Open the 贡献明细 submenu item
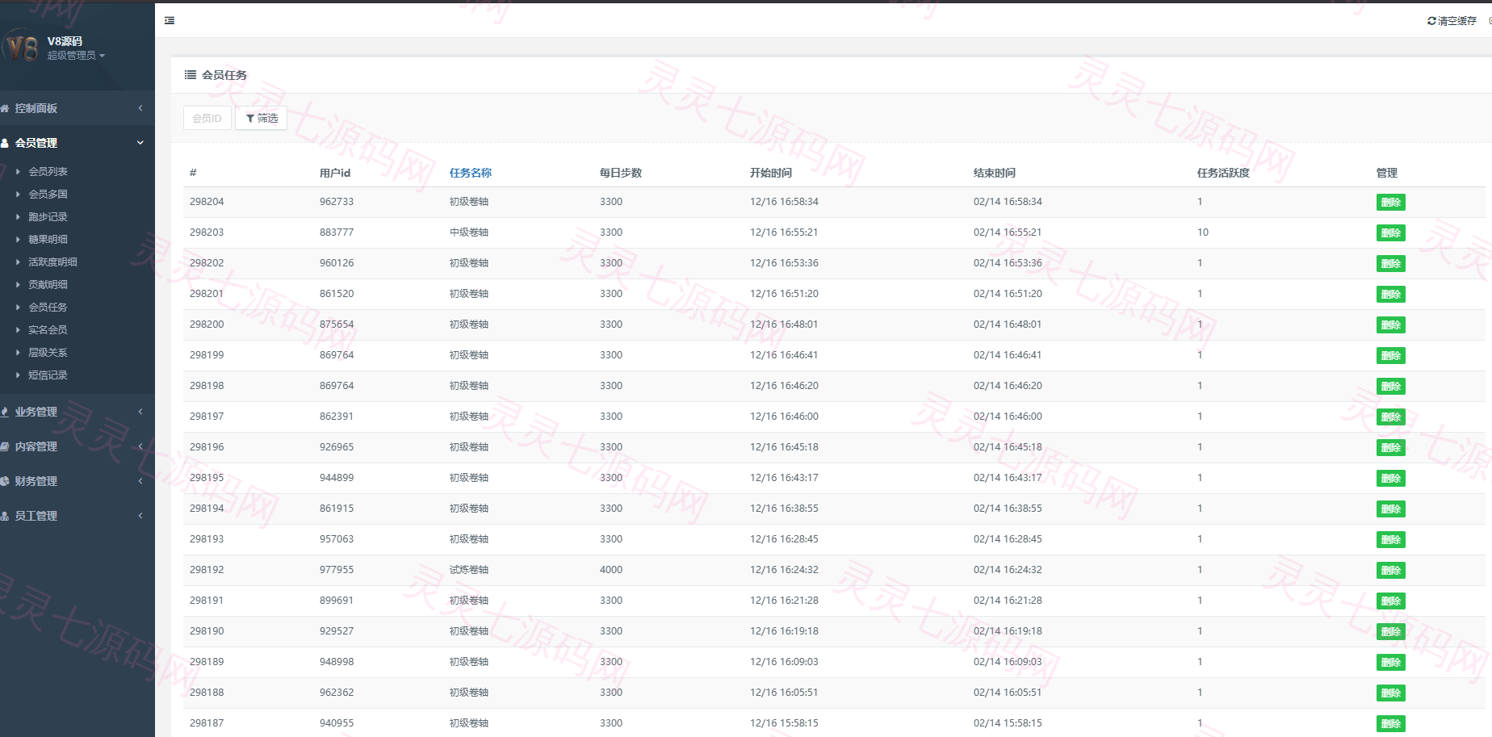Screen dimensions: 1492x737 pos(48,285)
